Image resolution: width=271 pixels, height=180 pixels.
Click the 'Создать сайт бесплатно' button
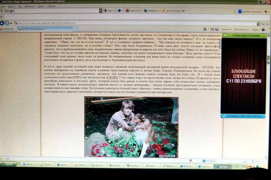[x=243, y=116]
